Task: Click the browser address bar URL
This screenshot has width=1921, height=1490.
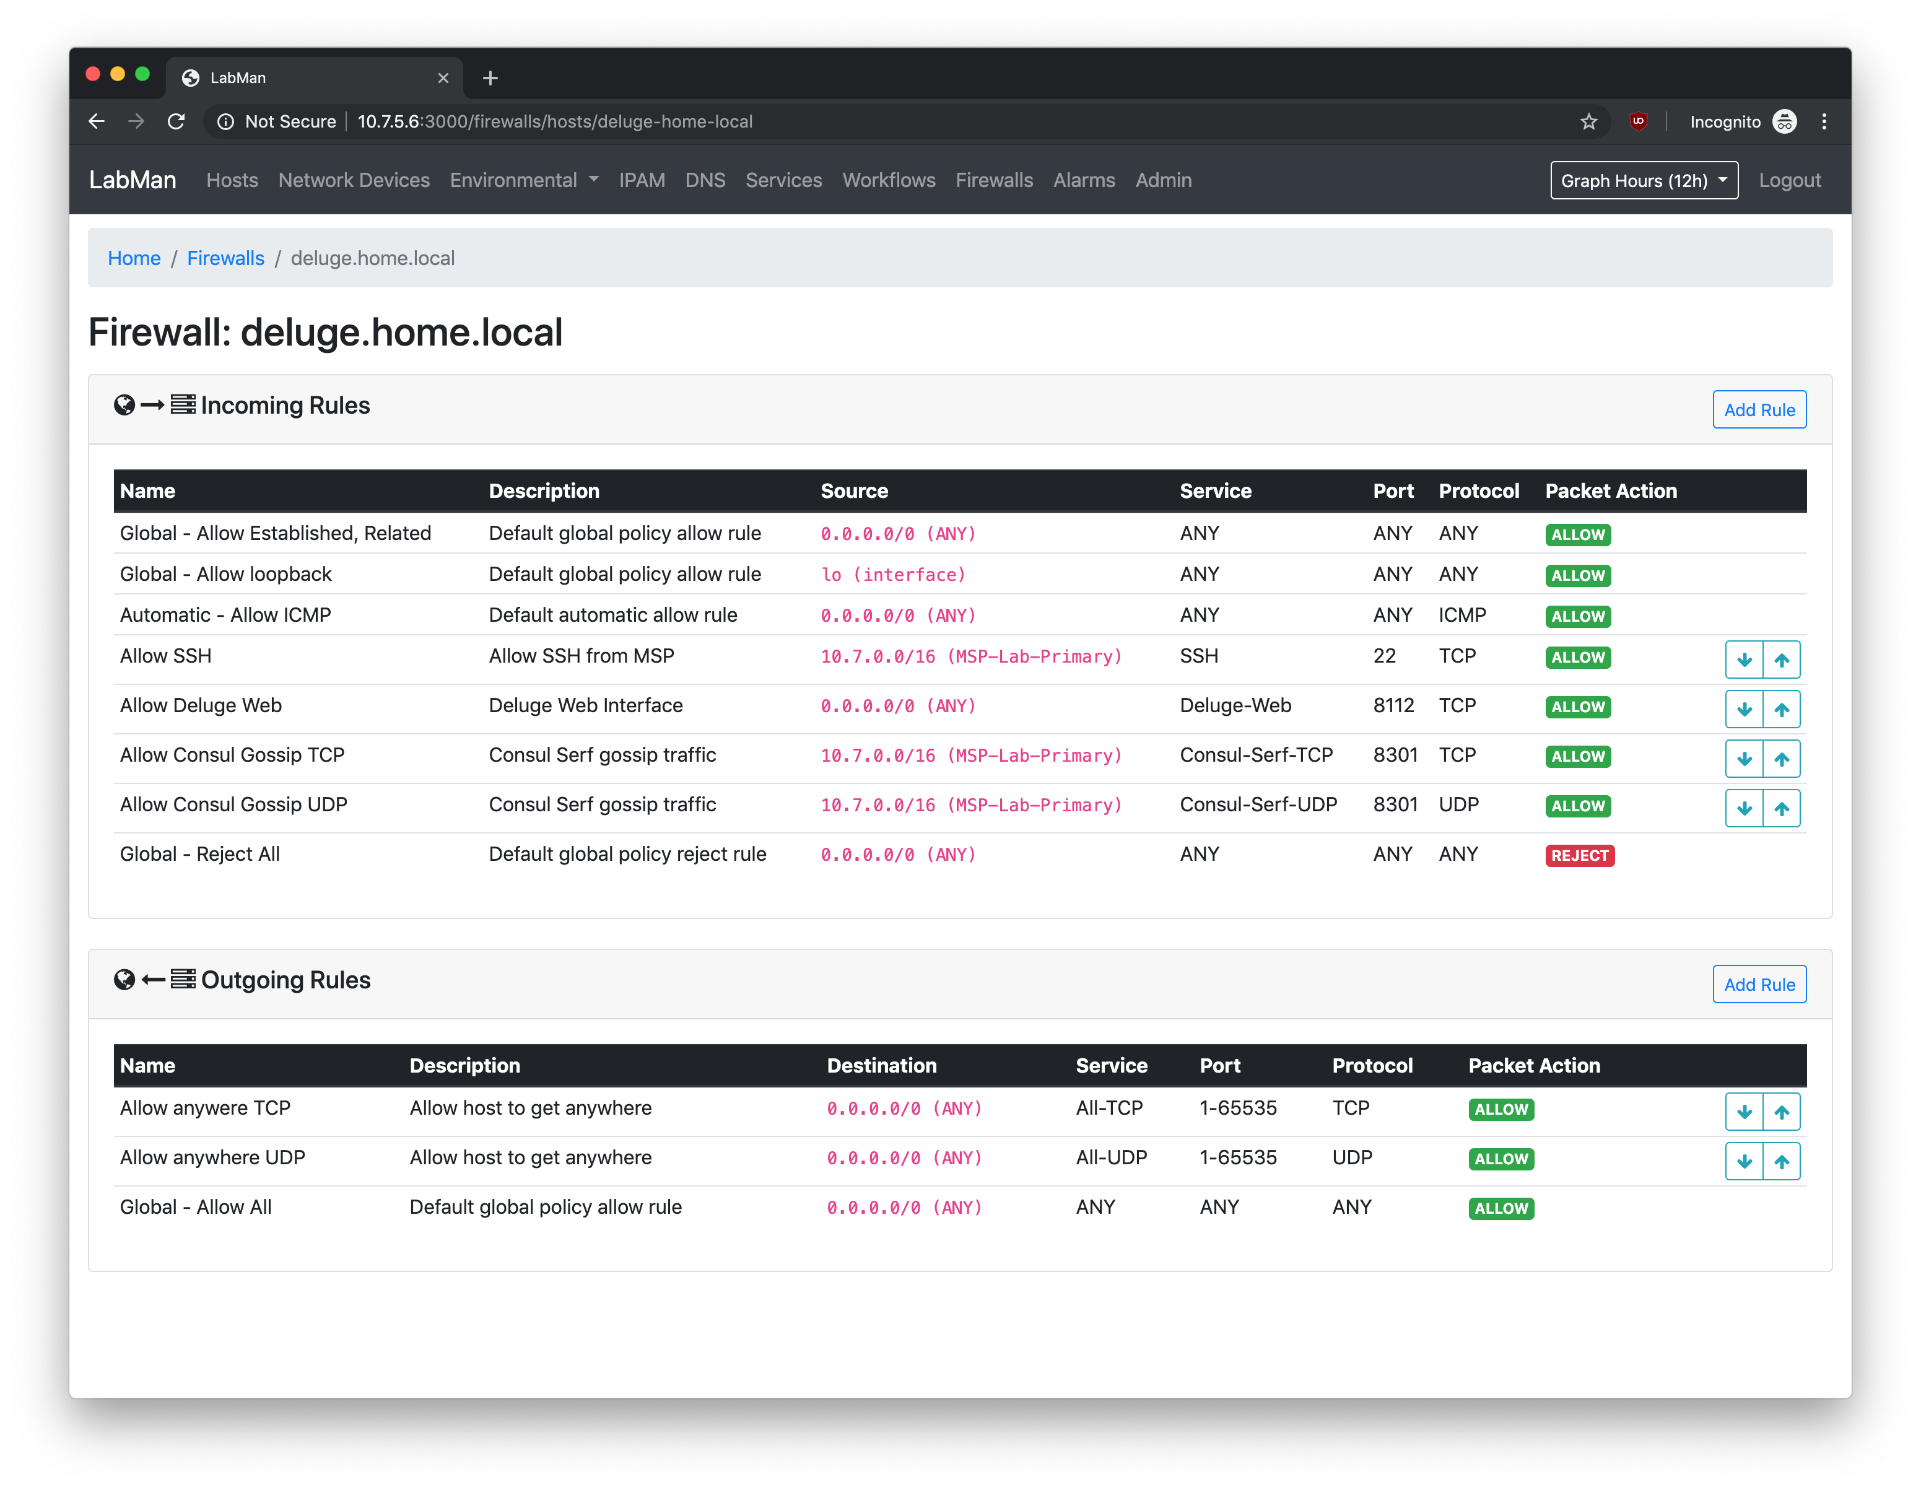Action: (x=554, y=121)
